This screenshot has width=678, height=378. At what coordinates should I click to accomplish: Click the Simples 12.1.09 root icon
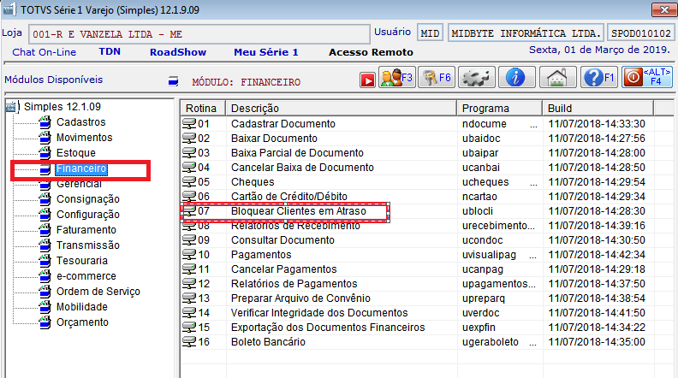pos(12,107)
